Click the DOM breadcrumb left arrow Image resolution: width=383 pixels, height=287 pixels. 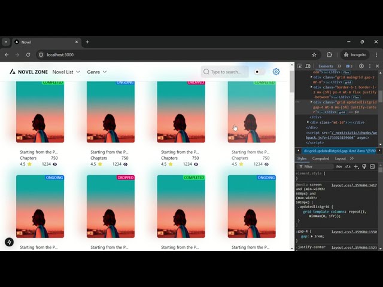pyautogui.click(x=299, y=151)
